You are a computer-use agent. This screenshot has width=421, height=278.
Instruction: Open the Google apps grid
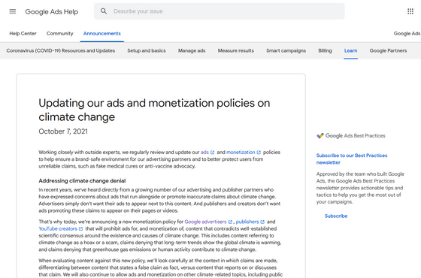tap(410, 11)
